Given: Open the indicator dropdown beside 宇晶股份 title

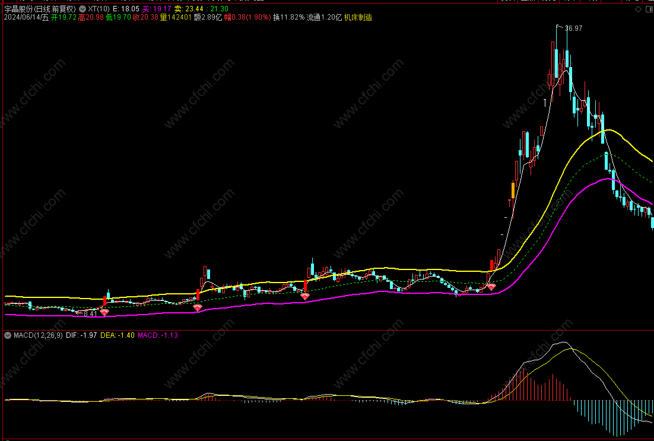Looking at the screenshot, I should (x=82, y=9).
